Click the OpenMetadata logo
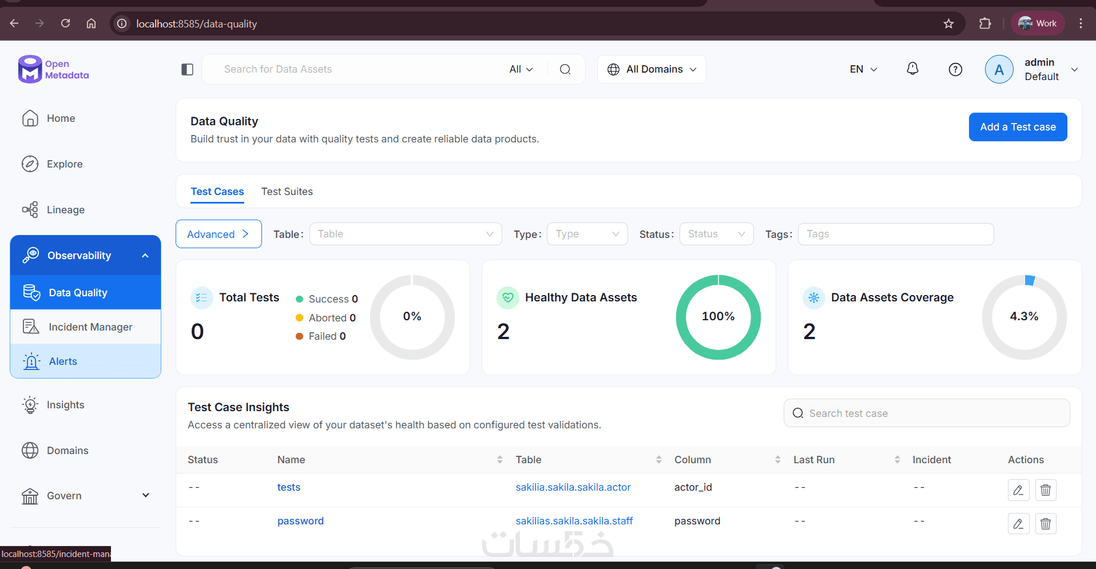Viewport: 1096px width, 569px height. pyautogui.click(x=53, y=69)
